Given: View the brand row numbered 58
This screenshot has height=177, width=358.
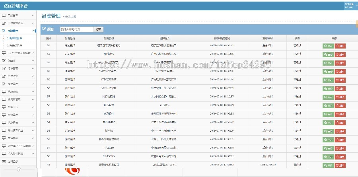Looking at the screenshot, I should [x=328, y=89].
